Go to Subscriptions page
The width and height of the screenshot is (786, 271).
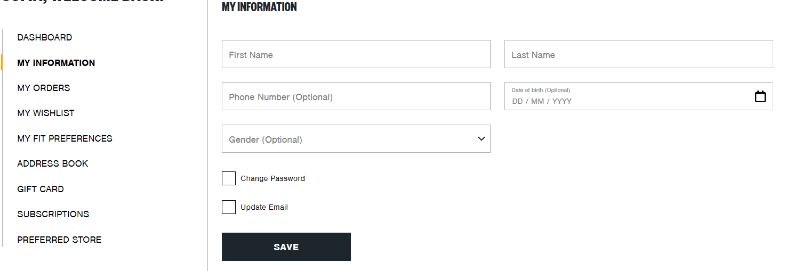tap(53, 214)
